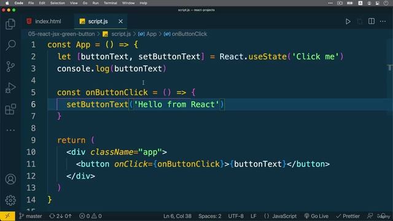Synchronize changes 2 down 0 up

point(60,216)
